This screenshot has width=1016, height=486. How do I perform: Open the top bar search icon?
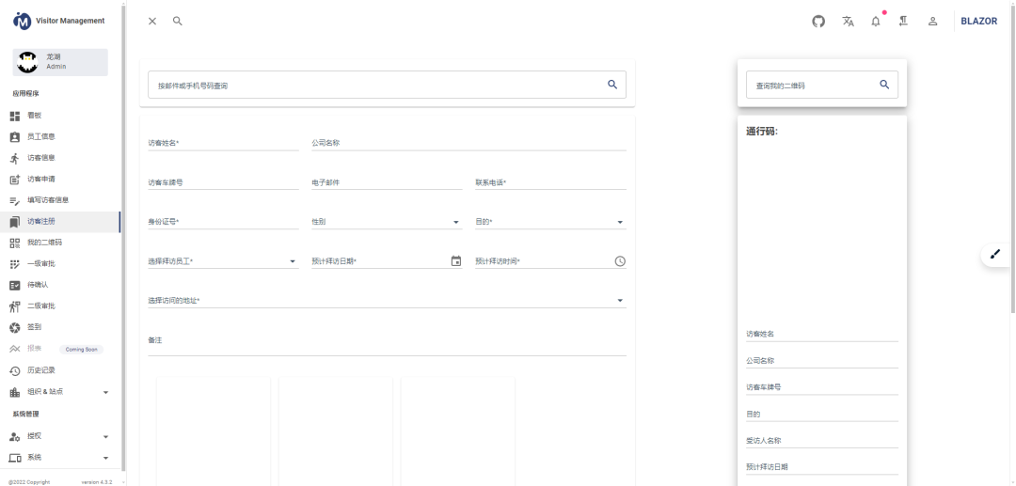pos(178,22)
